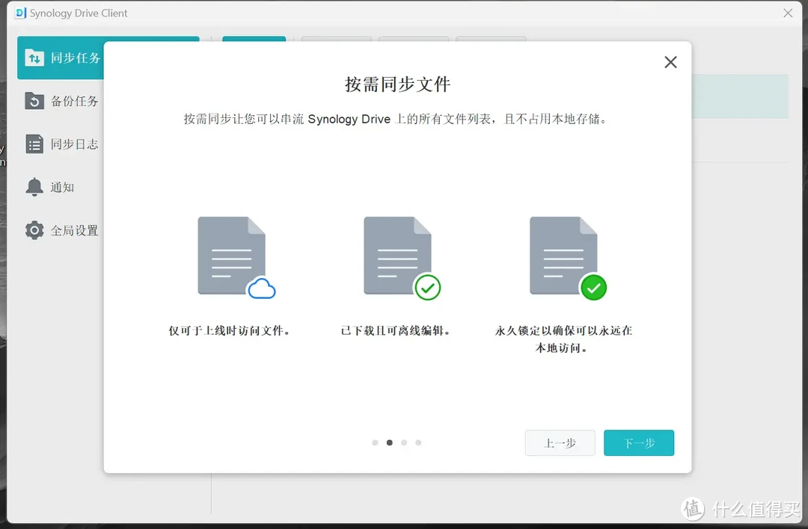808x529 pixels.
Task: Select the fourth pagination dot
Action: [x=418, y=442]
